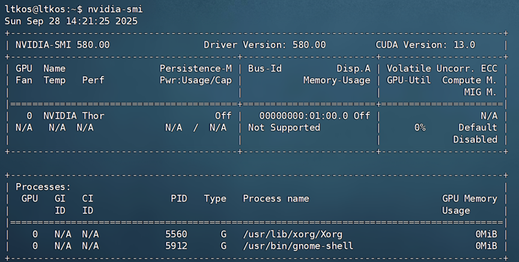Image resolution: width=519 pixels, height=262 pixels.
Task: Click the Persistence-M column header
Action: [x=195, y=68]
